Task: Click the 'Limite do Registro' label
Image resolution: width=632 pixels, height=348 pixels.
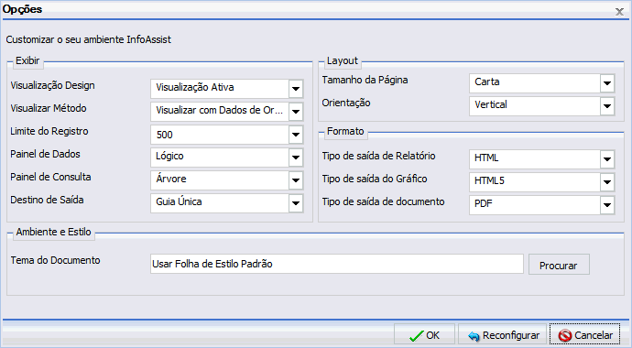Action: 49,131
